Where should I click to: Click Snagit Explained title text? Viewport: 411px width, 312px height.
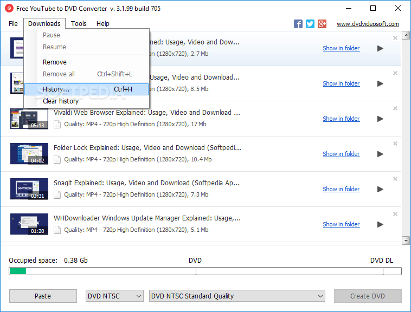coord(146,183)
